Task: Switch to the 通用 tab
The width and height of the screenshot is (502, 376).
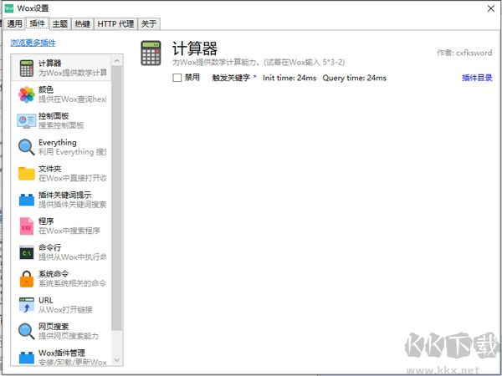Action: tap(14, 23)
